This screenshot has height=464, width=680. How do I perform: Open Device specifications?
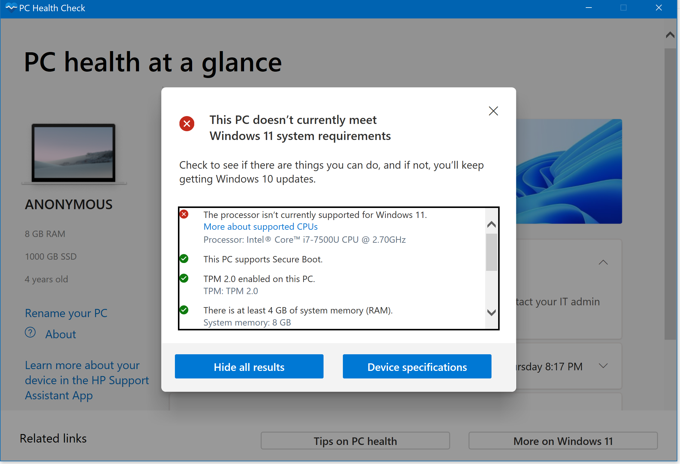coord(417,366)
